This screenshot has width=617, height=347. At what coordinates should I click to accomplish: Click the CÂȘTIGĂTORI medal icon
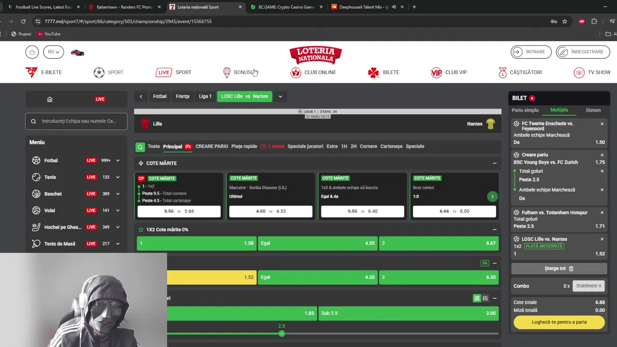click(503, 72)
